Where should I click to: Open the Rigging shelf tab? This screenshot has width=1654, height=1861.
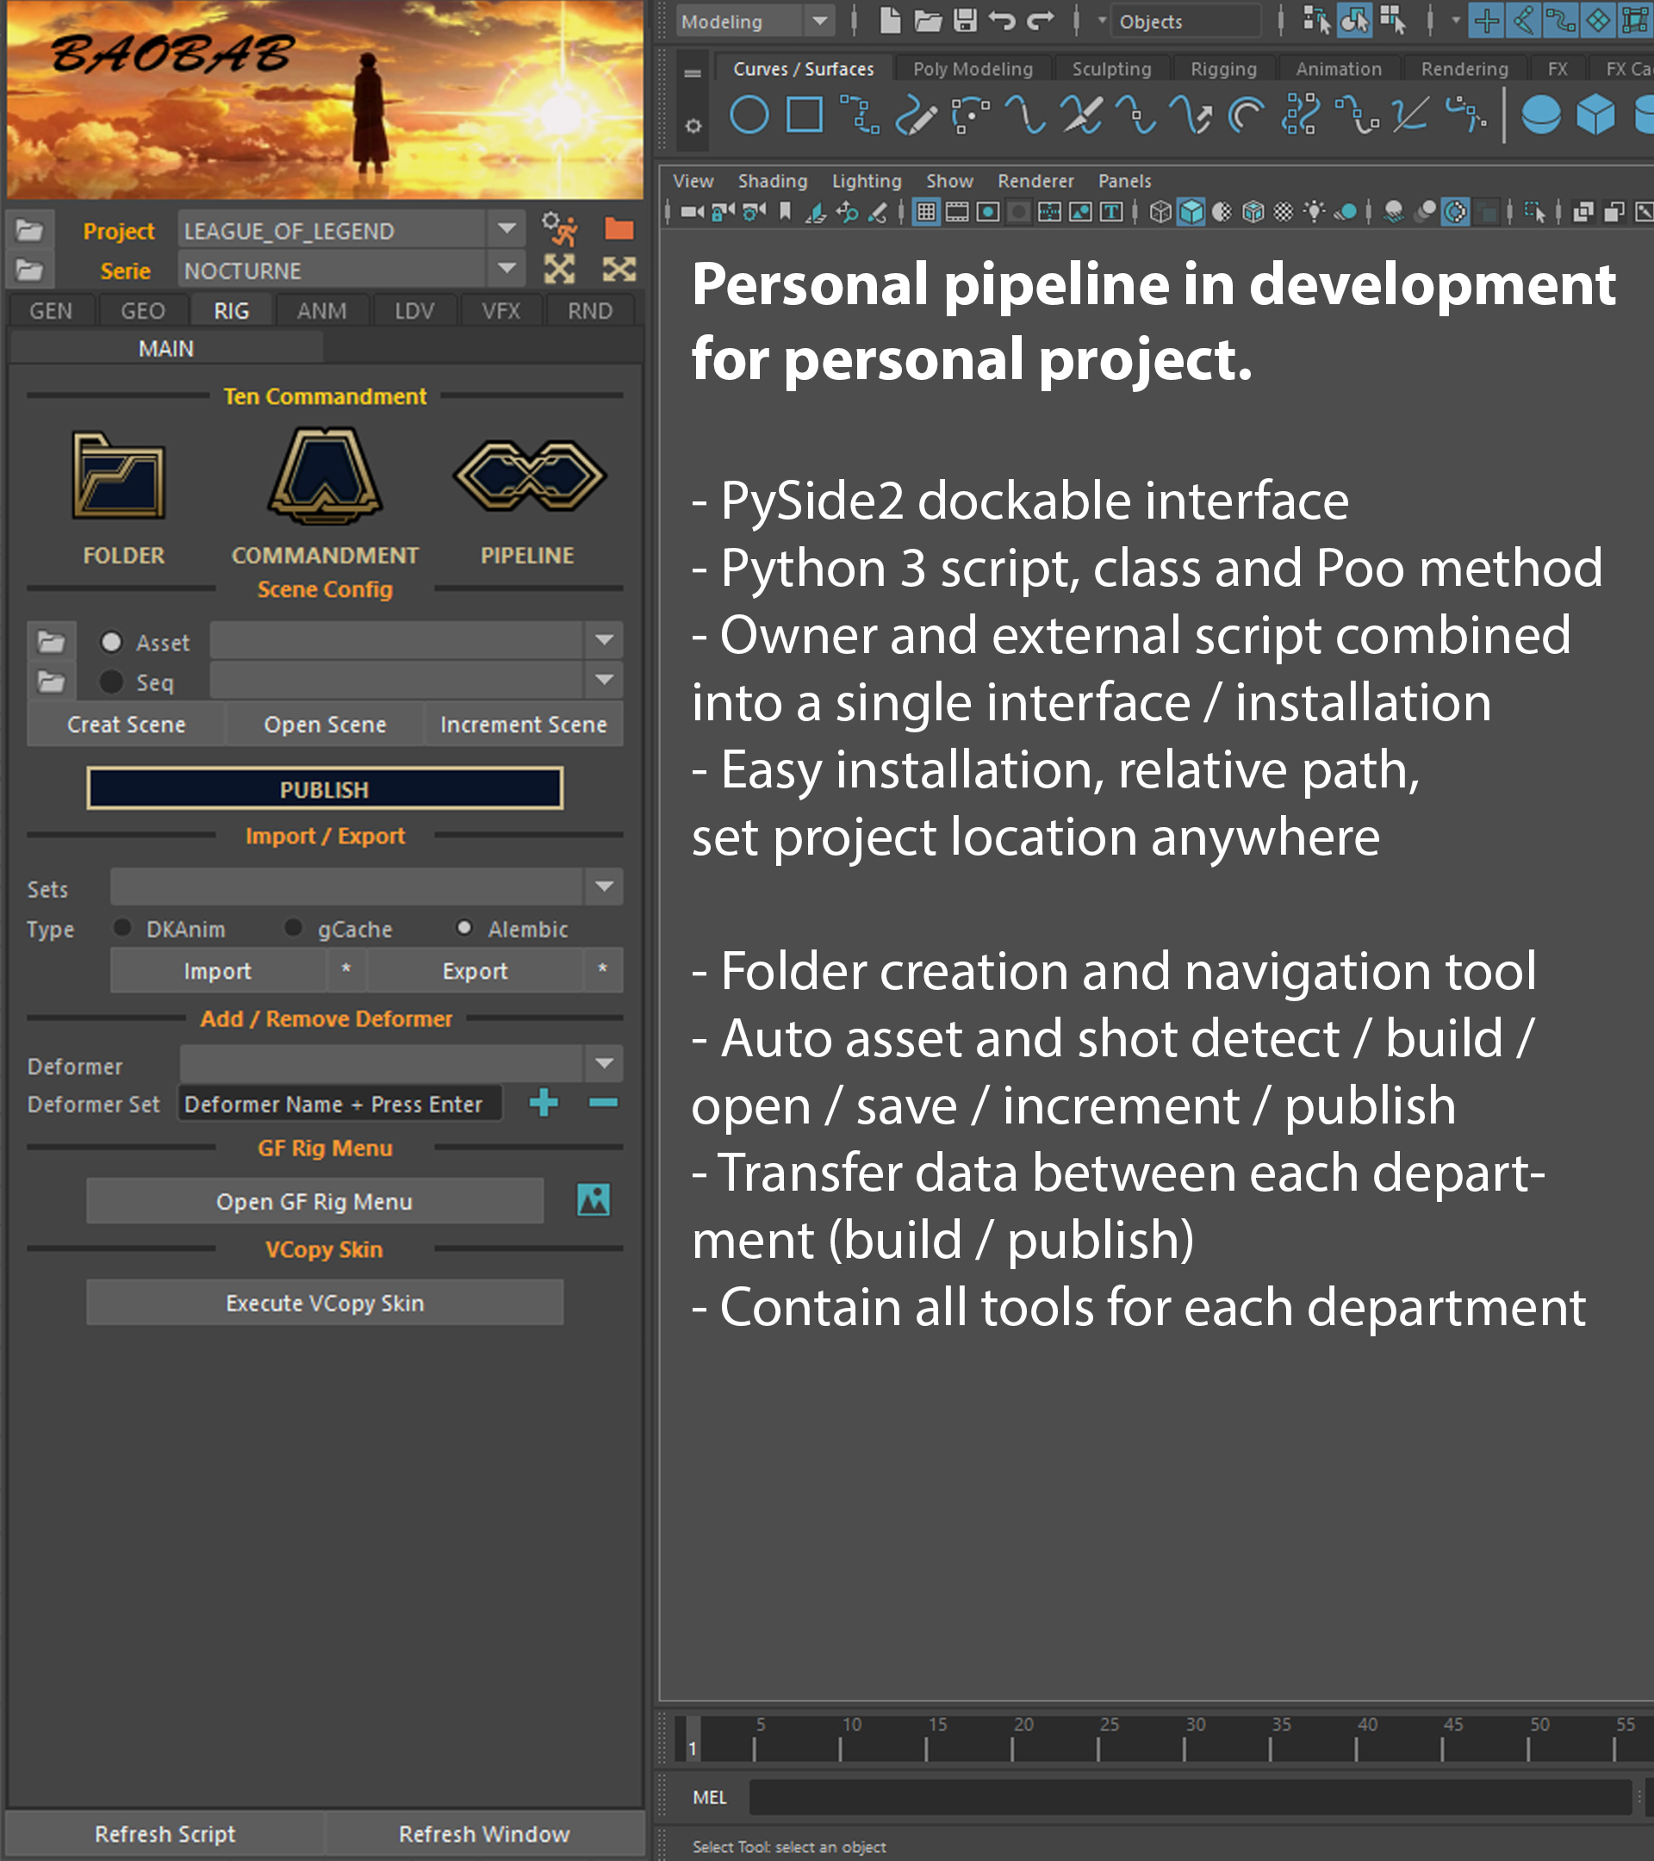[x=1222, y=69]
